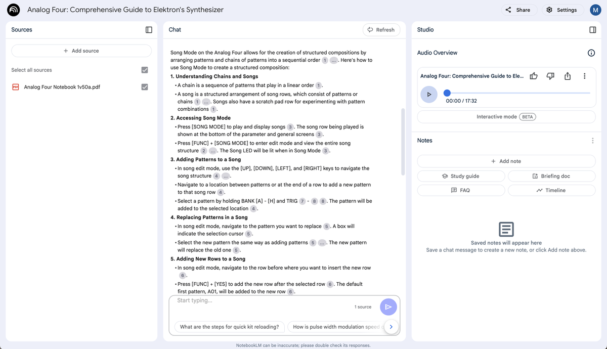Generate an FAQ
Viewport: 607px width, 349px height.
pos(461,190)
